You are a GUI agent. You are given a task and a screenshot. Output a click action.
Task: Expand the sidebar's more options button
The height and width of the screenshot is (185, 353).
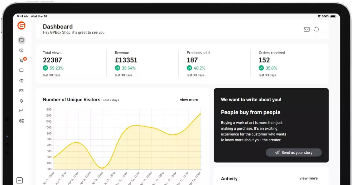[x=20, y=181]
